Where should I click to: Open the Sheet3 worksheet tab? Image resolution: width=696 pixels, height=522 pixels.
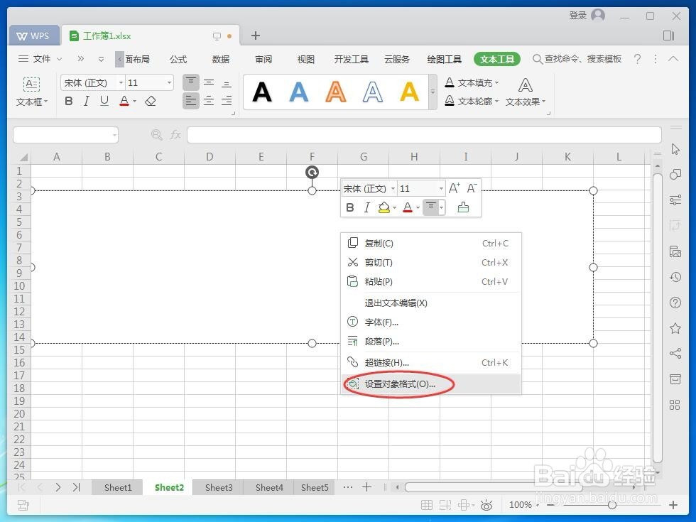point(218,487)
